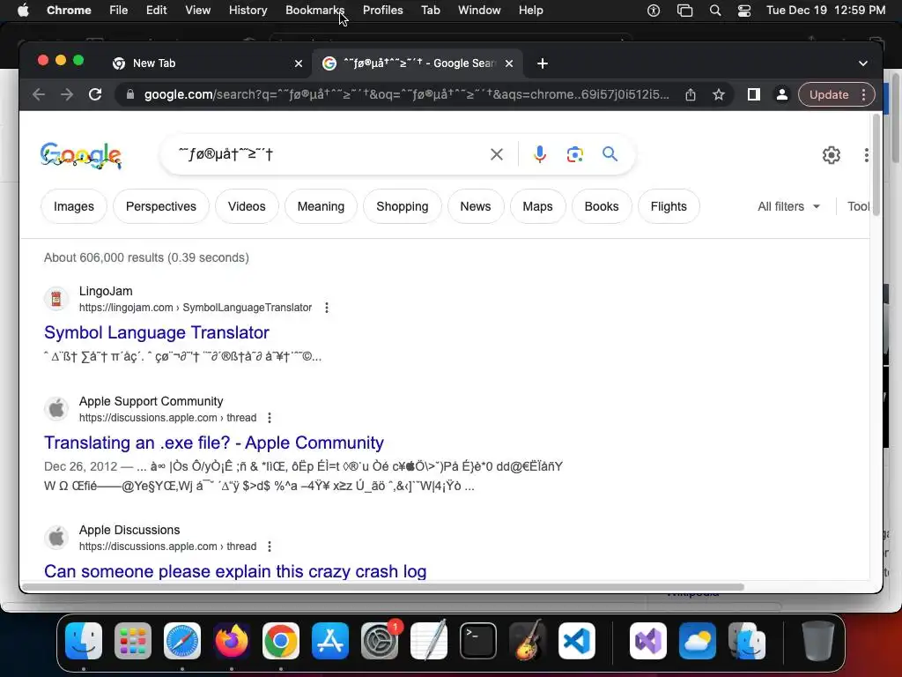This screenshot has width=902, height=677.
Task: Filter results by Meaning
Action: click(321, 206)
